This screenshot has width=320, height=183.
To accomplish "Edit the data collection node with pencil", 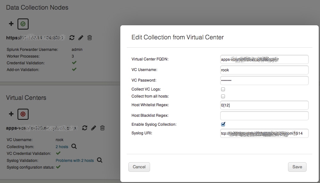I will (81, 37).
